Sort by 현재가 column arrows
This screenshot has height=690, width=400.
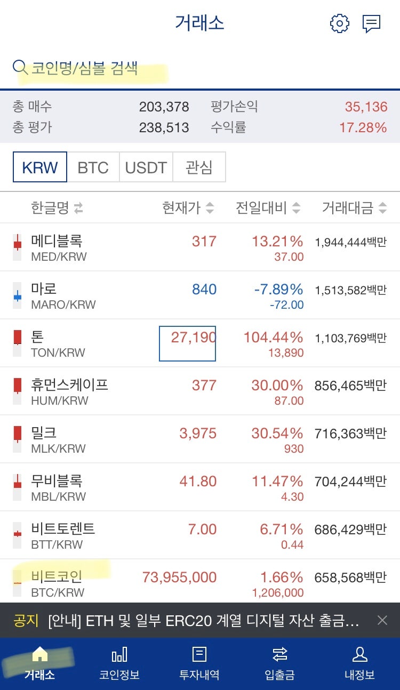click(210, 208)
